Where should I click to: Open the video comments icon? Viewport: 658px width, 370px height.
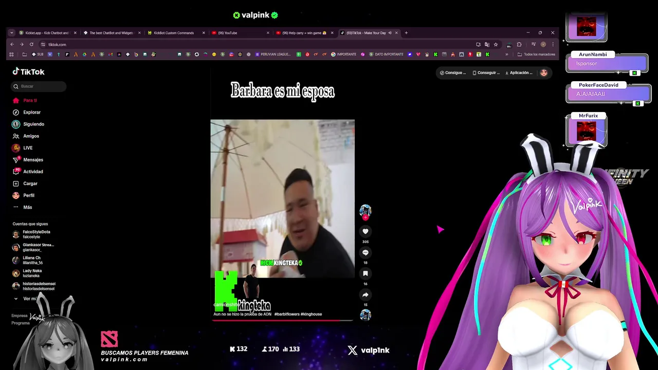coord(365,252)
